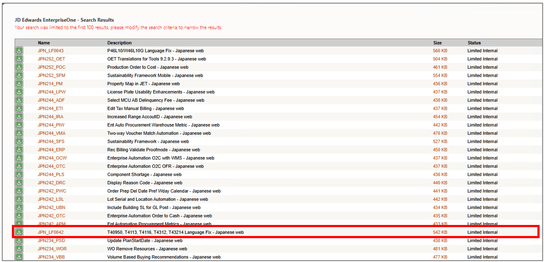Download the JPN244_ETI package icon
The image size is (544, 262).
[x=19, y=109]
